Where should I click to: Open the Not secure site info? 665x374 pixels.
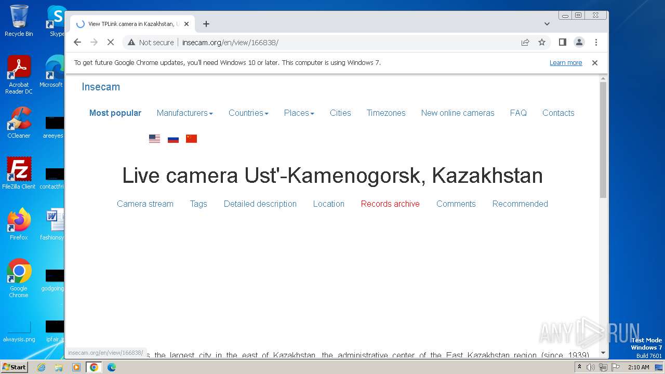[x=151, y=42]
